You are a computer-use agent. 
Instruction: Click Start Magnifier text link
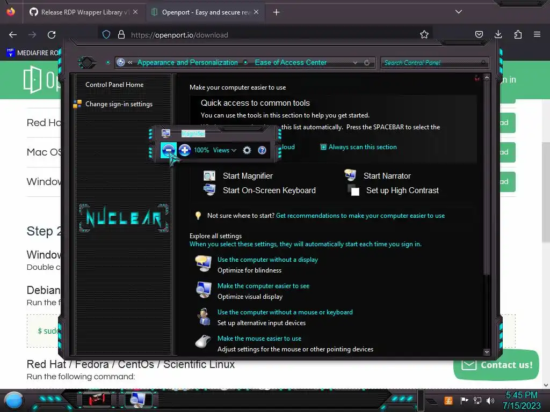pyautogui.click(x=248, y=176)
